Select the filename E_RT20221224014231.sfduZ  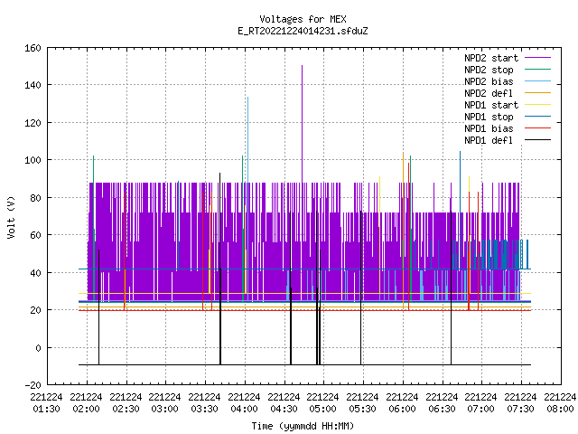coord(303,31)
